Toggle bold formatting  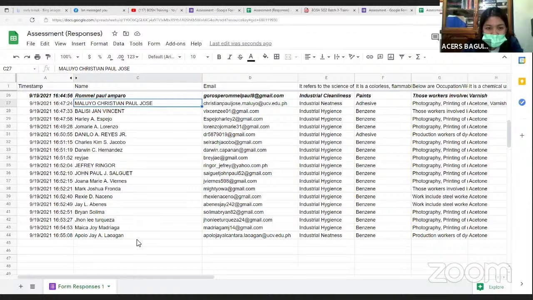[219, 57]
